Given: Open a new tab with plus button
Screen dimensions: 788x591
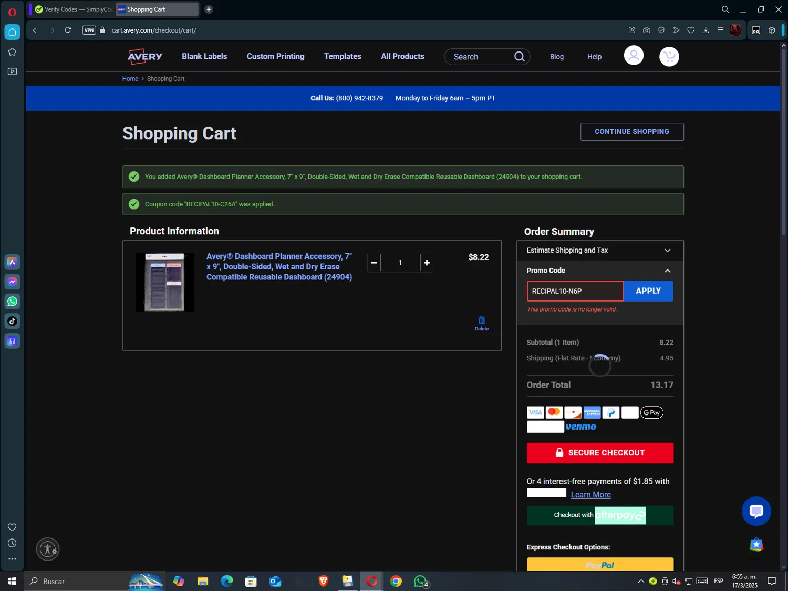Looking at the screenshot, I should tap(209, 9).
